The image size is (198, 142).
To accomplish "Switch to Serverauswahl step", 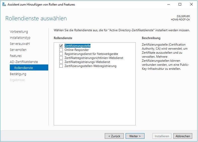I will (x=20, y=44).
